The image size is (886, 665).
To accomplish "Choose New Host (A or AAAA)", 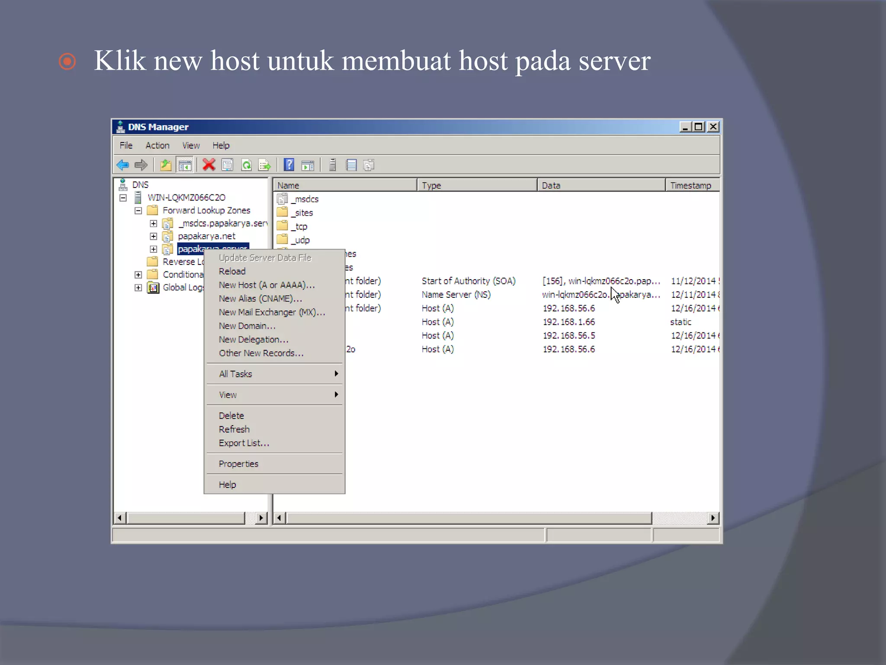I will pyautogui.click(x=274, y=285).
